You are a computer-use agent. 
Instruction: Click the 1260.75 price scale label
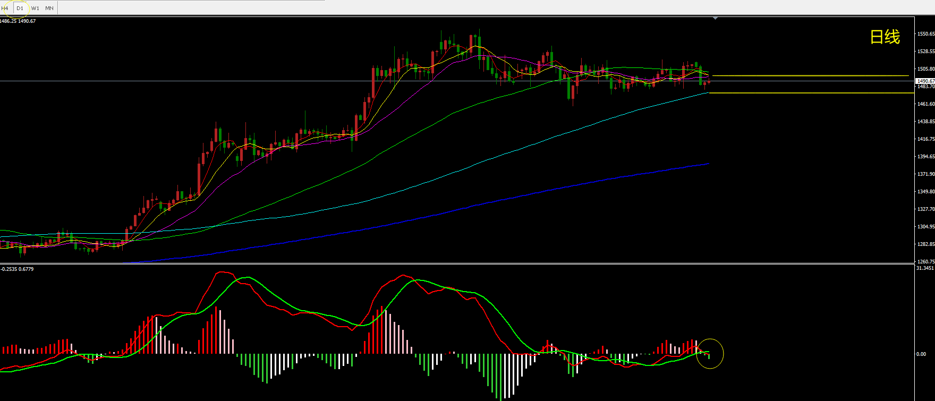[926, 262]
